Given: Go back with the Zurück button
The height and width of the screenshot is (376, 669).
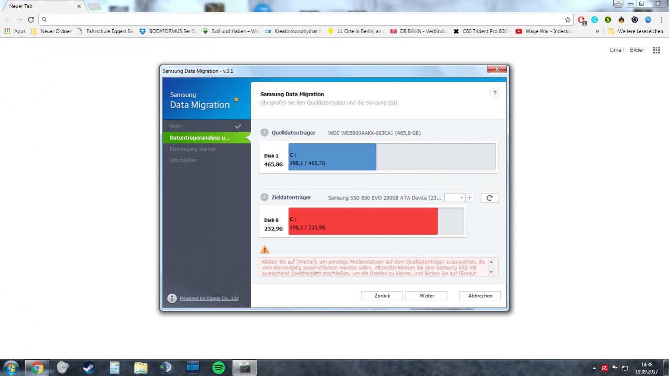Looking at the screenshot, I should (382, 296).
